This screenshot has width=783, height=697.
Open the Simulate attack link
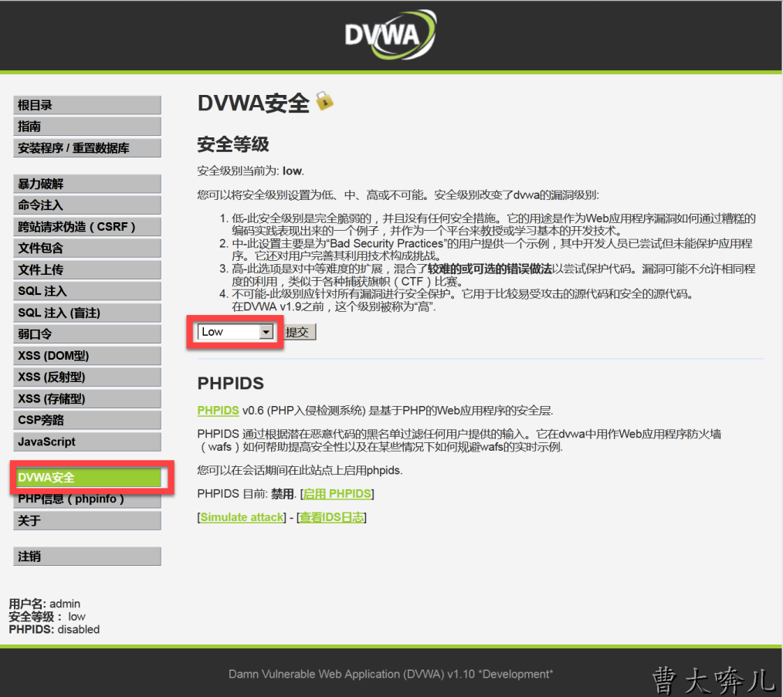(242, 516)
